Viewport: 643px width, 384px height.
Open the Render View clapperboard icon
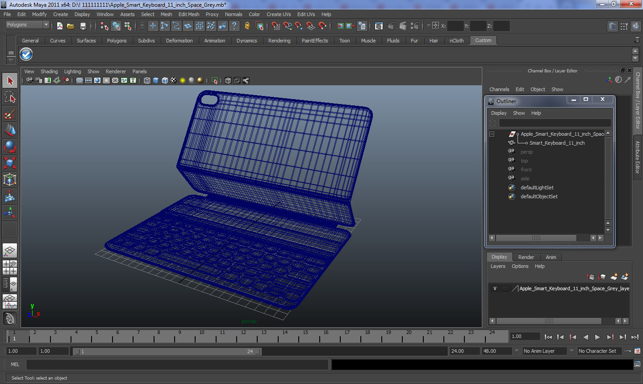[x=379, y=26]
